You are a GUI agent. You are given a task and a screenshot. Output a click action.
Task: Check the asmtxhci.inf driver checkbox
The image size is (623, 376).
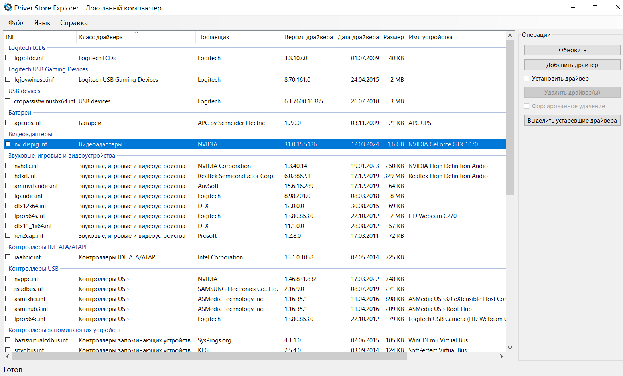click(x=8, y=299)
